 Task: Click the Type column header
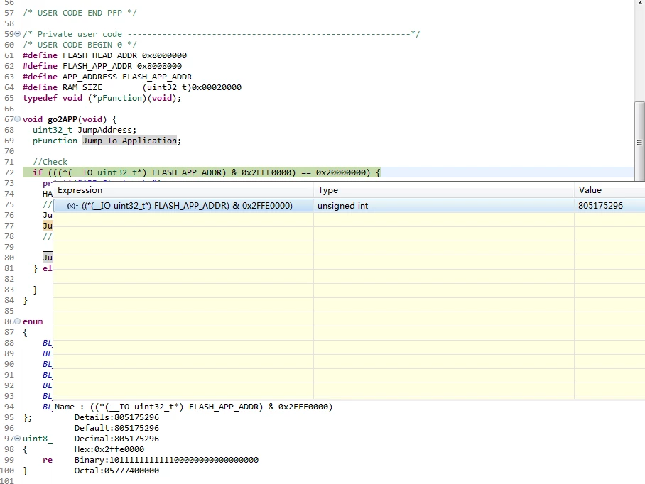(444, 190)
